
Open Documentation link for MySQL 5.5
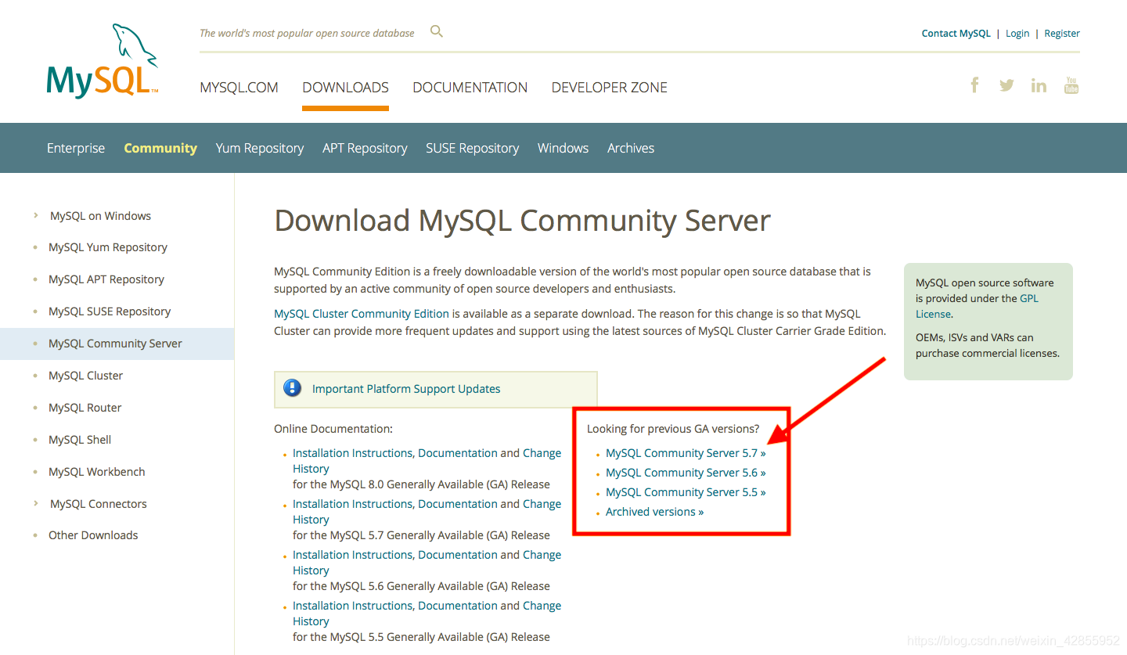click(x=458, y=606)
